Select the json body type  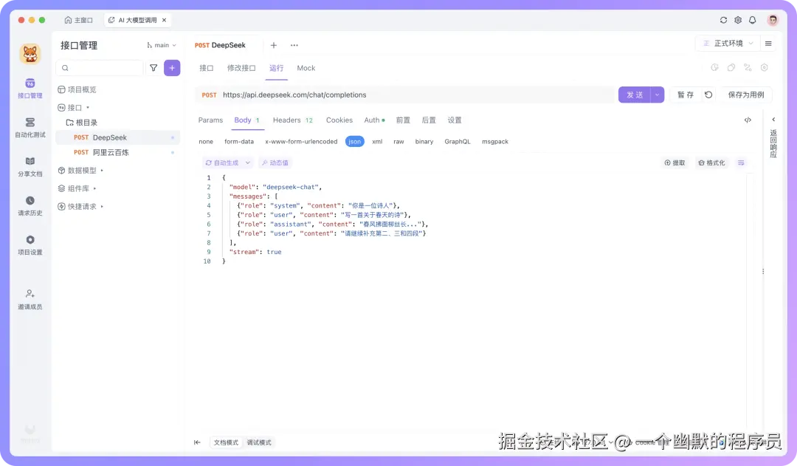[x=355, y=142]
